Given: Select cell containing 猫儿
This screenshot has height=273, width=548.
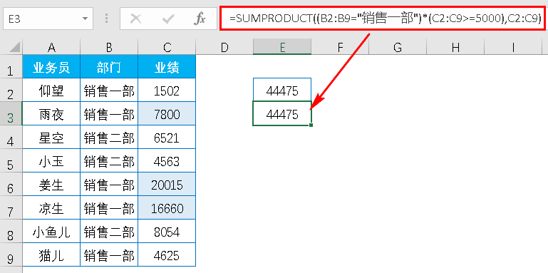Looking at the screenshot, I should pyautogui.click(x=51, y=254).
